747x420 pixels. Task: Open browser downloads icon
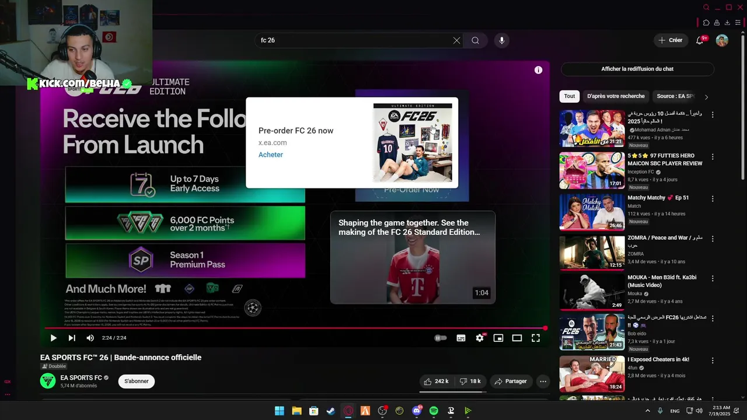click(x=727, y=23)
